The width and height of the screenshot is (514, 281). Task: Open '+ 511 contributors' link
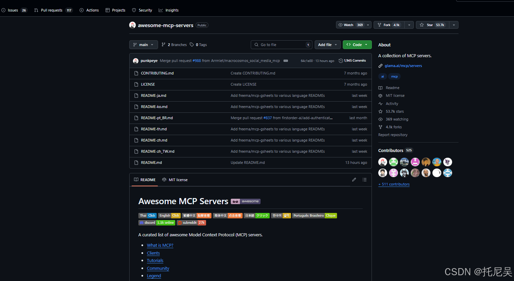tap(394, 185)
